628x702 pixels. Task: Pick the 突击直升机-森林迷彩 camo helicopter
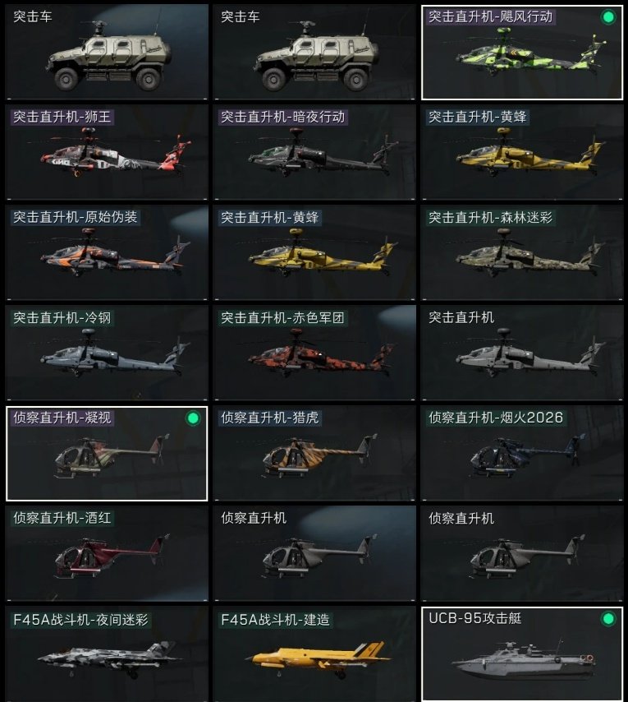click(x=522, y=252)
